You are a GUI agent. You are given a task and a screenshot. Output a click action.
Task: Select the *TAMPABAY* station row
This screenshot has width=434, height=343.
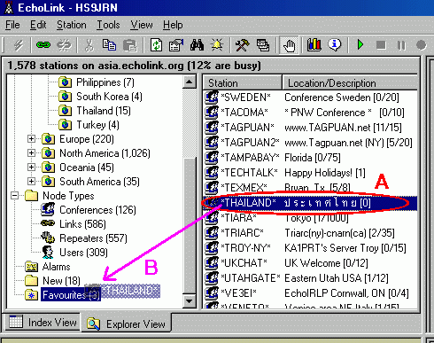[x=310, y=158]
